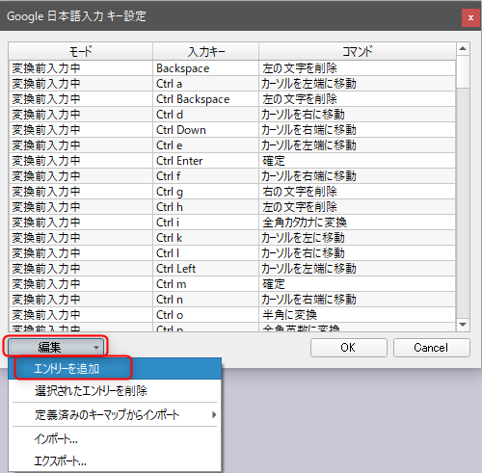
Task: Click 左の文字を削除 command in Ctrl Backspace row
Action: point(358,99)
